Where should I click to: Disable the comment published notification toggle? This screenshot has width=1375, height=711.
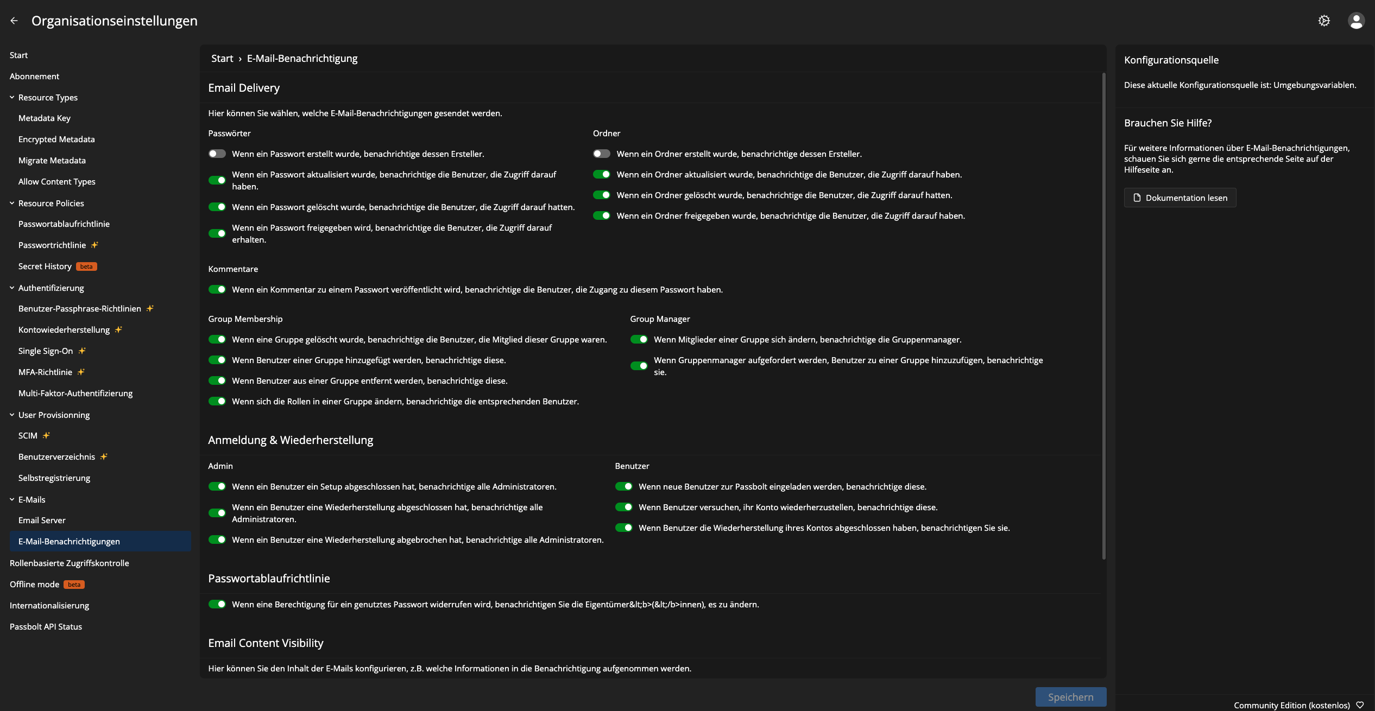click(217, 289)
